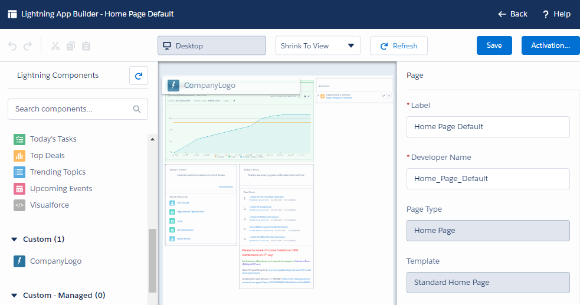Select the Recent Records component on canvas
This screenshot has height=305, width=580.
(x=201, y=218)
